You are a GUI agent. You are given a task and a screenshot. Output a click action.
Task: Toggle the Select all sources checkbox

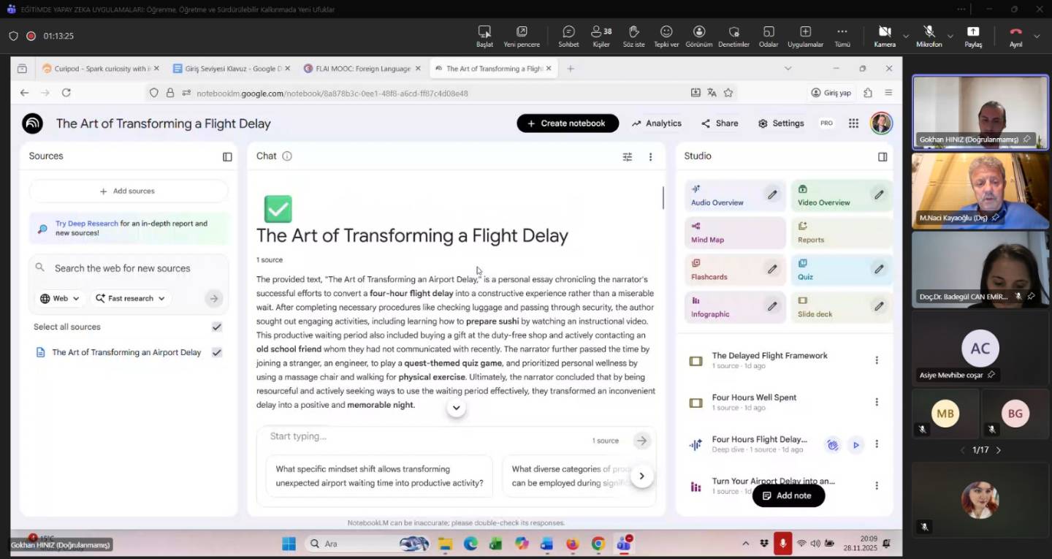(x=216, y=327)
